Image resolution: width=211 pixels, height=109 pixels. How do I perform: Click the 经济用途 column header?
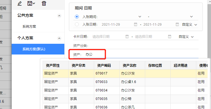(x=183, y=65)
